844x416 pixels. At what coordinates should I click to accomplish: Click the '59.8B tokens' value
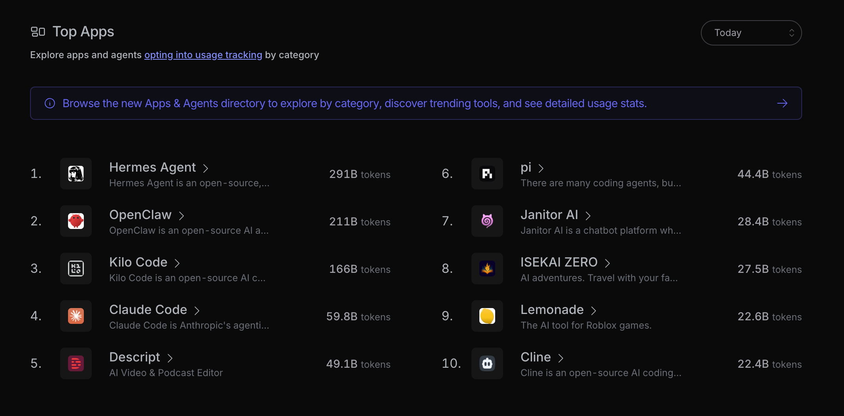[358, 317]
